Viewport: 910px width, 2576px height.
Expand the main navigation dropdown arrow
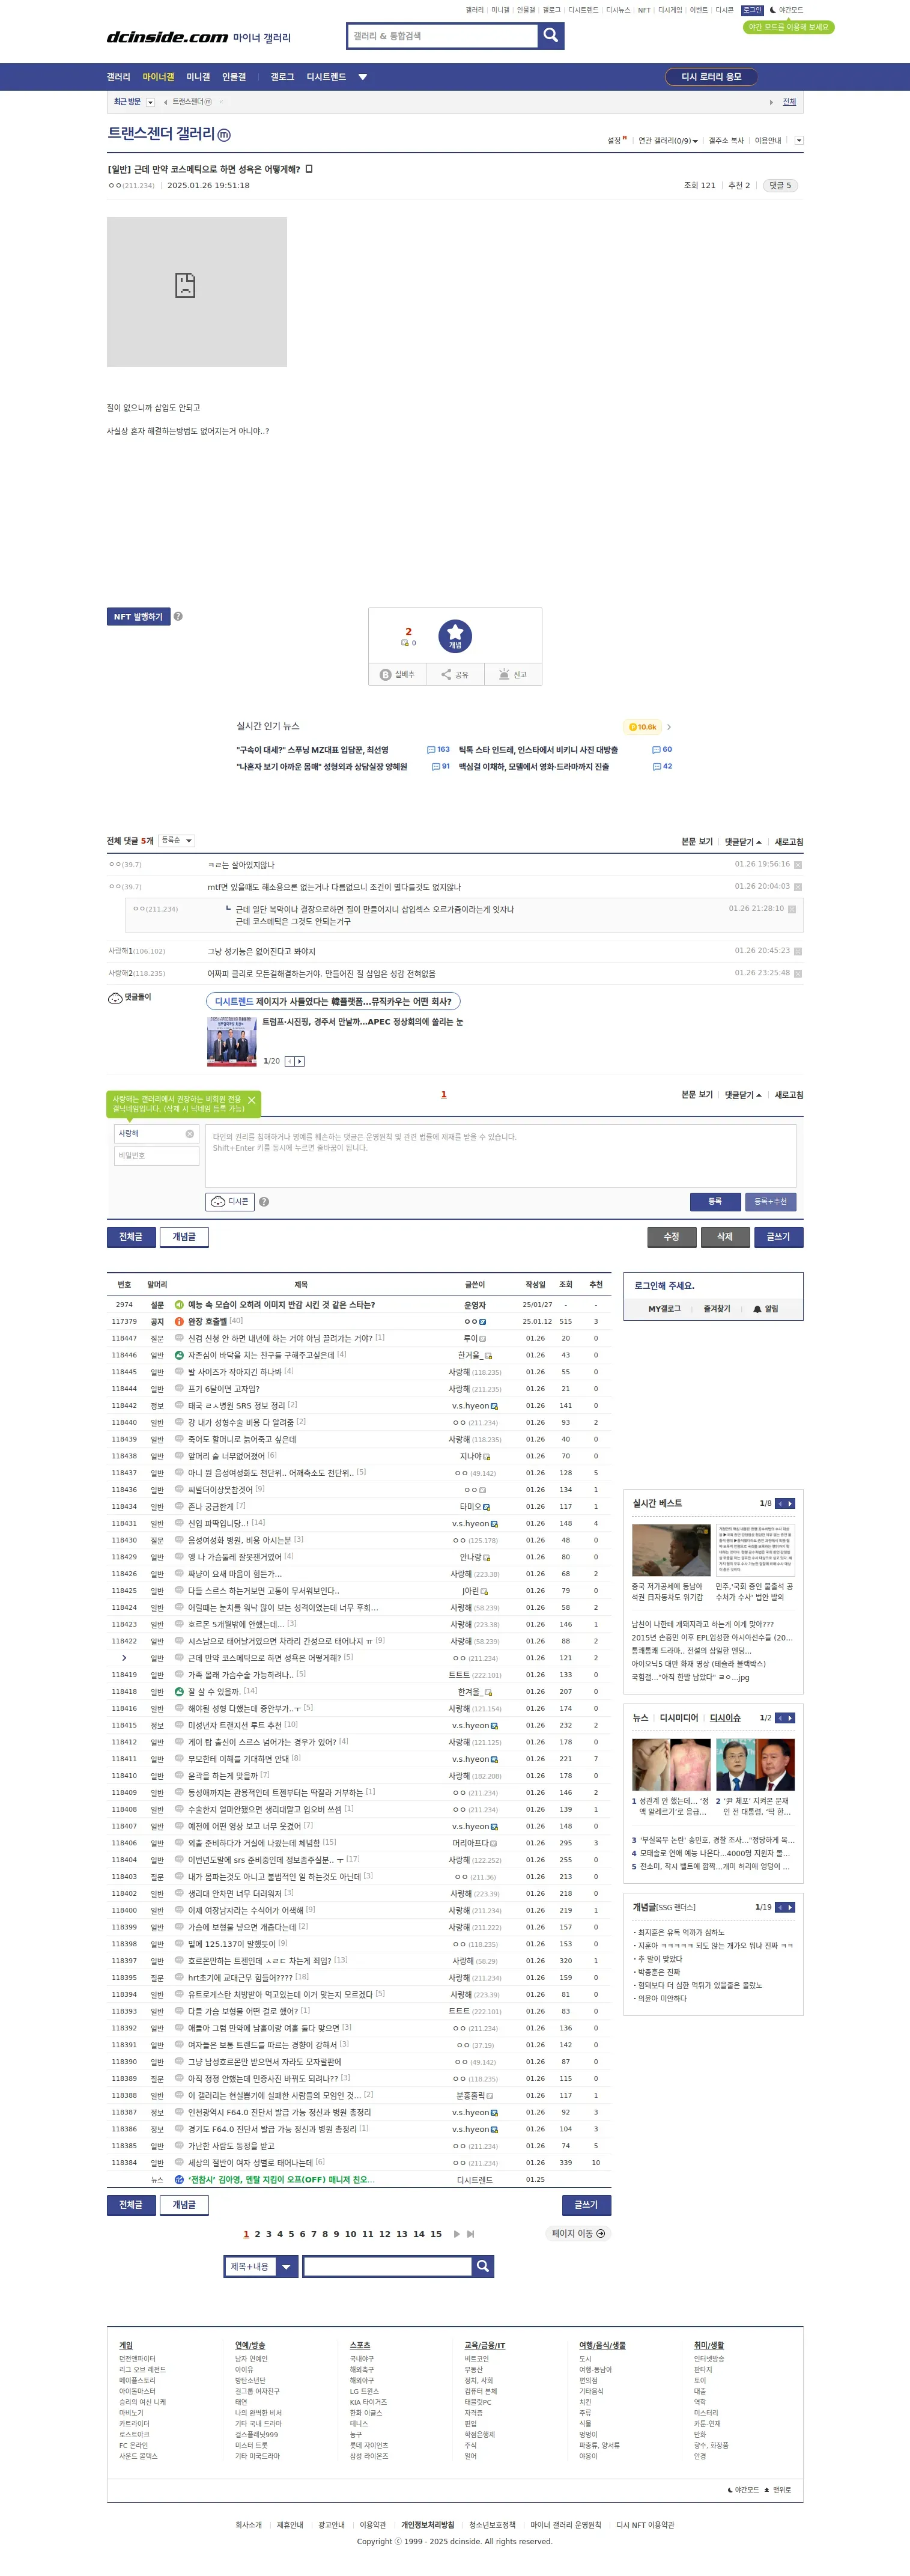pyautogui.click(x=362, y=77)
